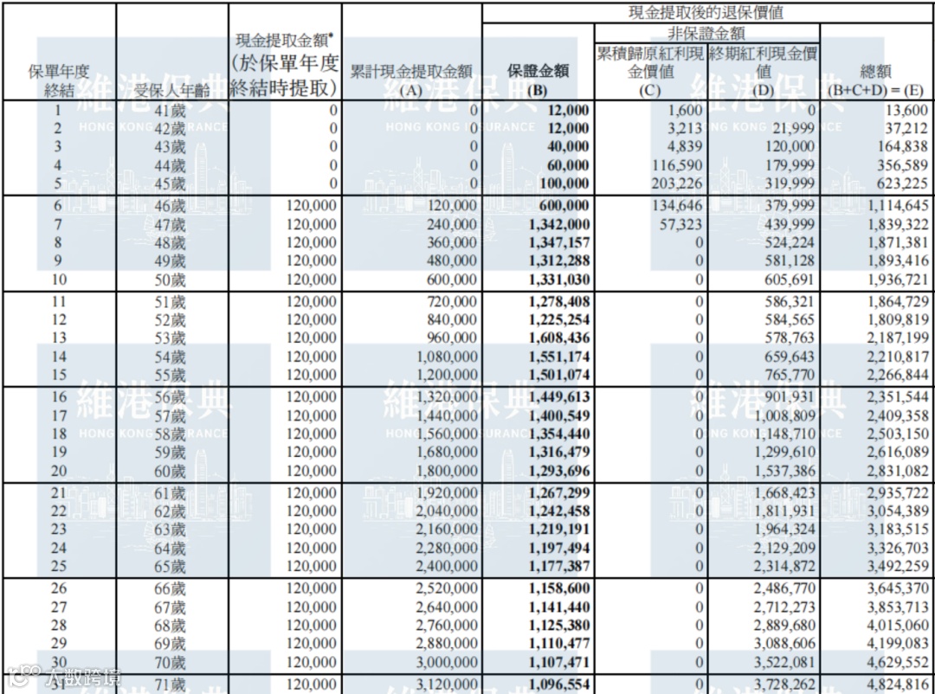Click the 總額 (B+C+D) = (E) header

coord(875,80)
